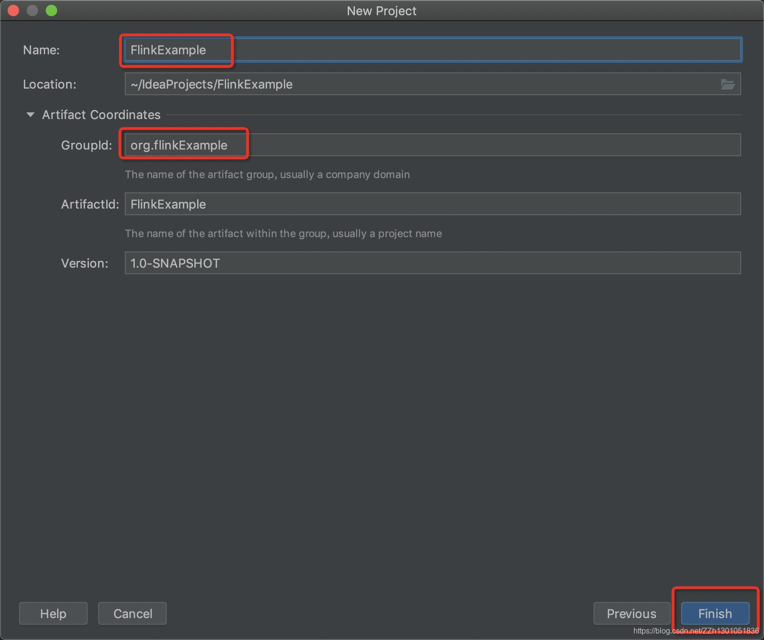
Task: Click the Location: label
Action: [50, 84]
